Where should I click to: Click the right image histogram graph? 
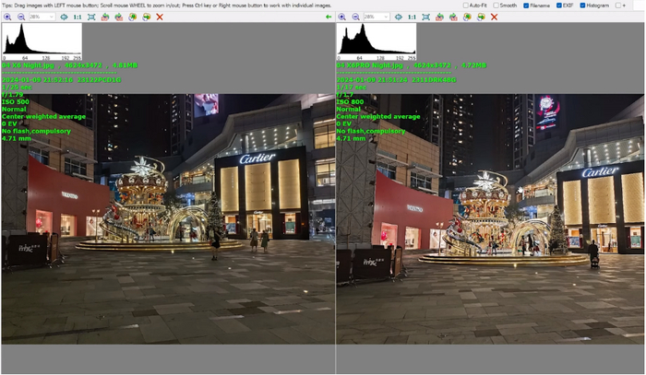point(377,41)
